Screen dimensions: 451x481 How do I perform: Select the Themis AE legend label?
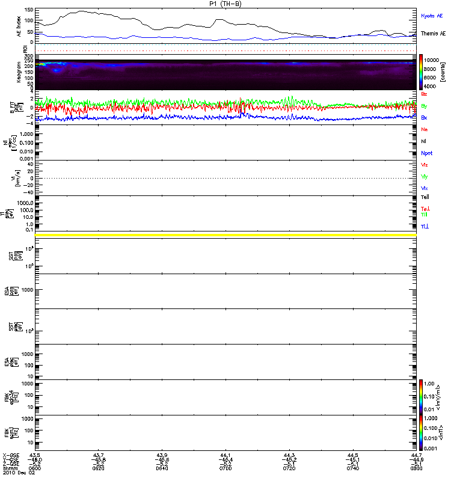click(433, 34)
